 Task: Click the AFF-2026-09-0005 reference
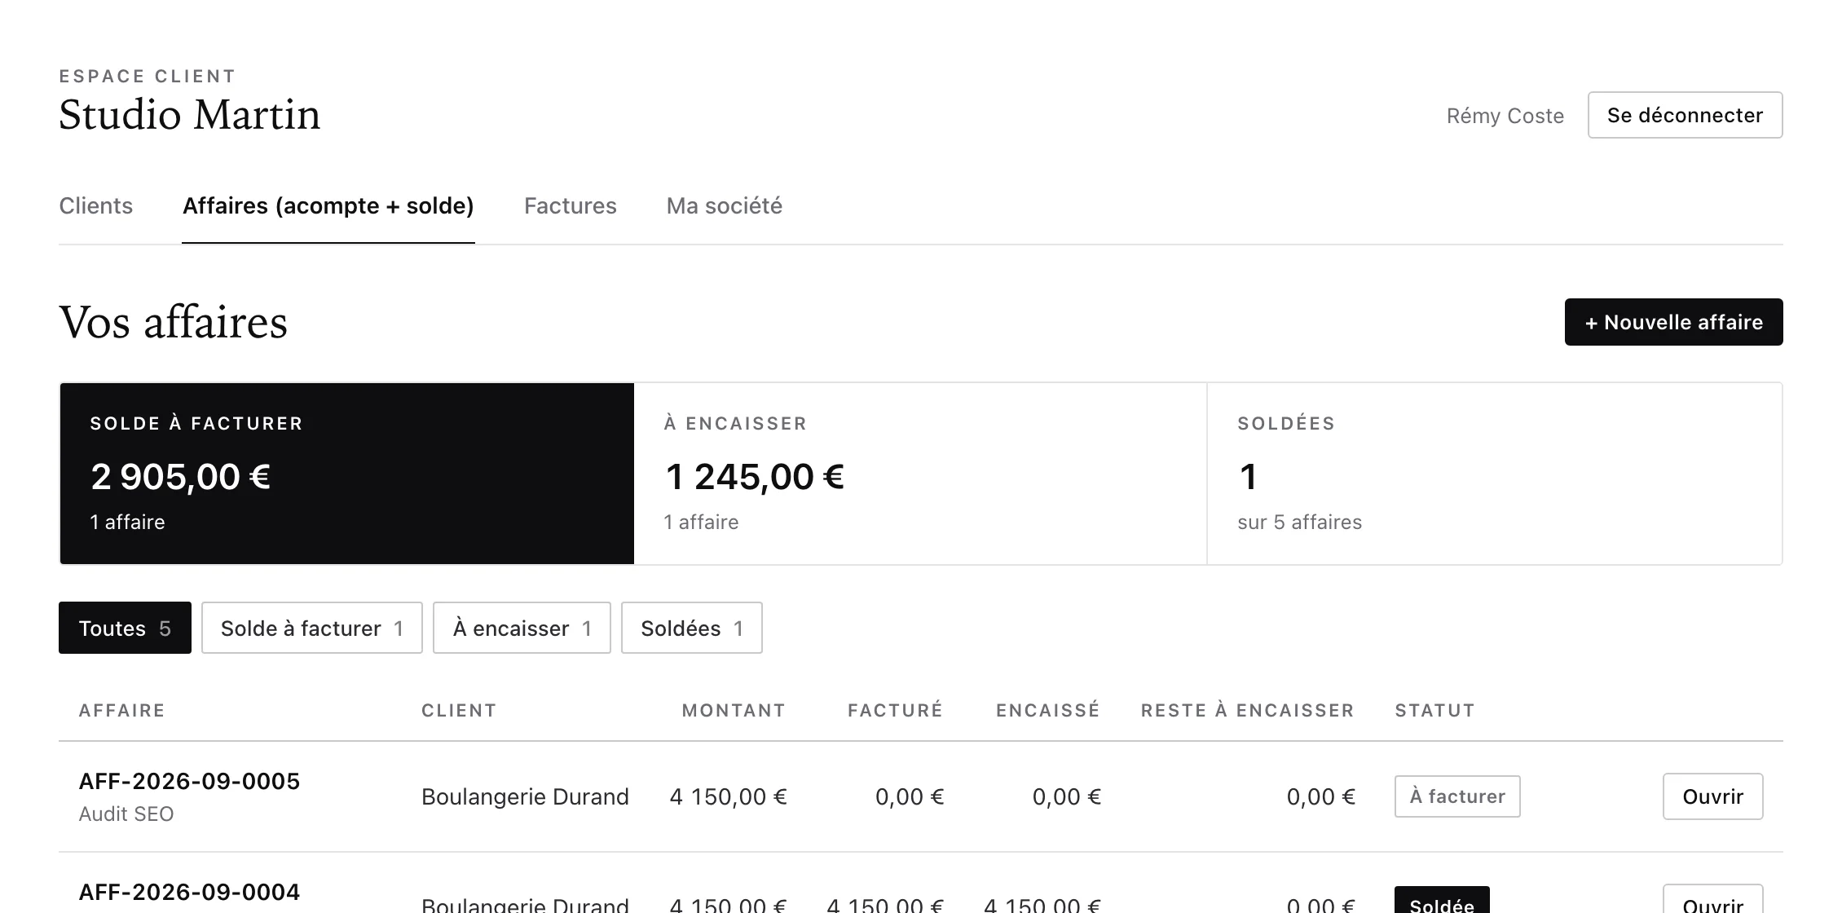pos(189,781)
